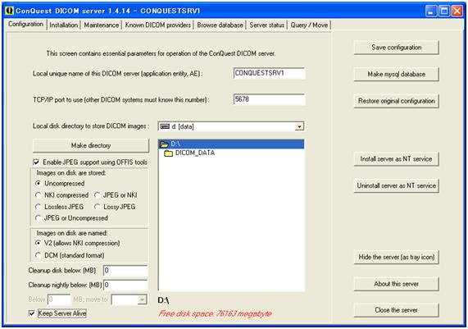This screenshot has width=468, height=329.
Task: Click Uninstall server as NT service
Action: tap(397, 185)
